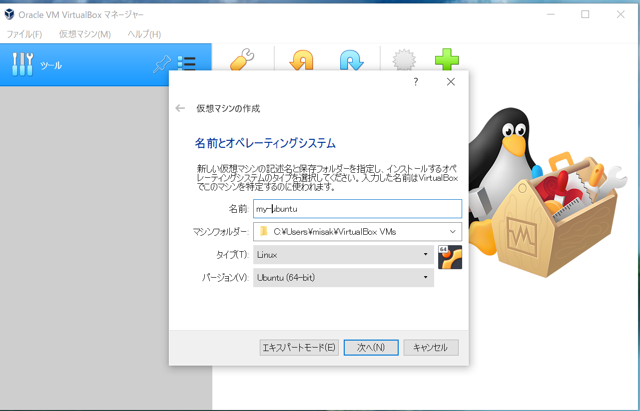Open the タイプ(T) Linux dropdown
640x411 pixels.
[344, 255]
